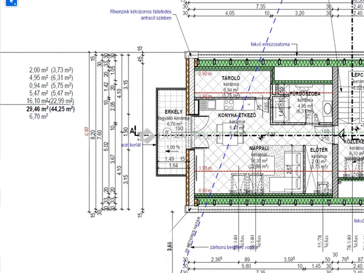Click the red 8,50 dimension text
This screenshot has width=364, height=273.
point(86,131)
